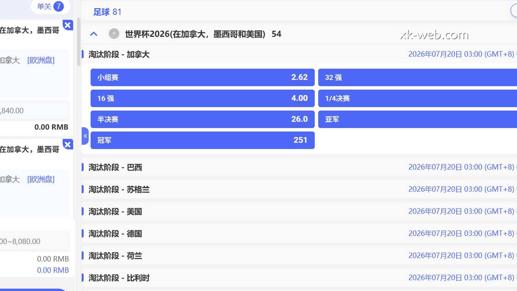Click the World Cup 2026 league trophy icon
This screenshot has height=291, width=517.
pos(114,34)
